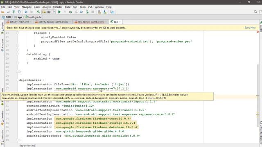Open the Gradle tool window on right edge
This screenshot has width=262, height=147.
[261, 27]
